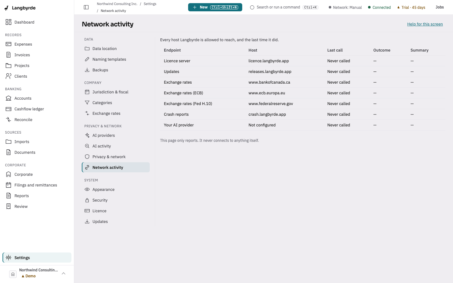Viewport: 453px width, 283px height.
Task: Click the Appearance eye icon
Action: pyautogui.click(x=87, y=189)
